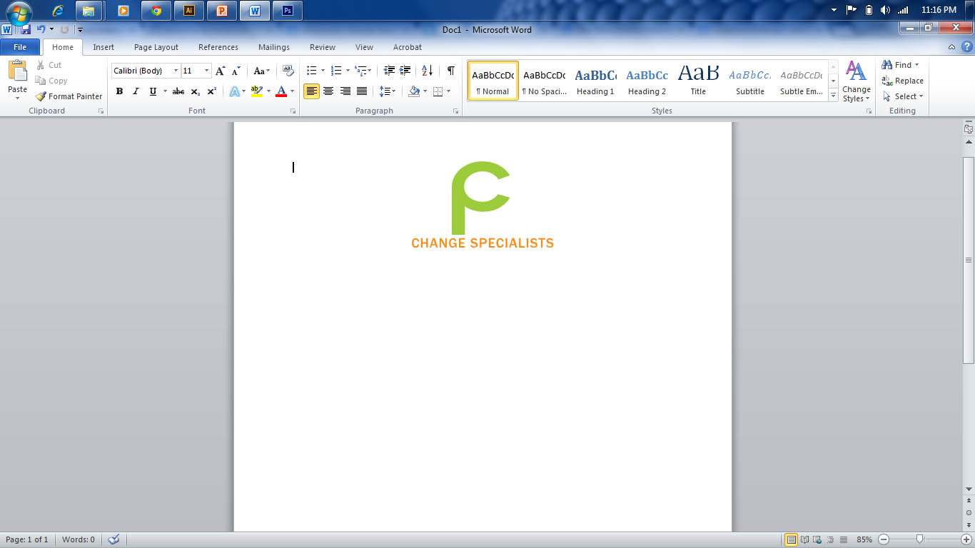
Task: Apply the red font color
Action: coord(281,91)
